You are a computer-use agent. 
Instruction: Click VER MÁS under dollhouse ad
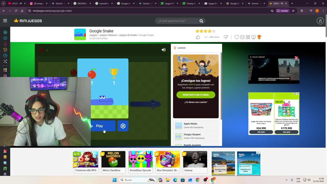pos(286,132)
